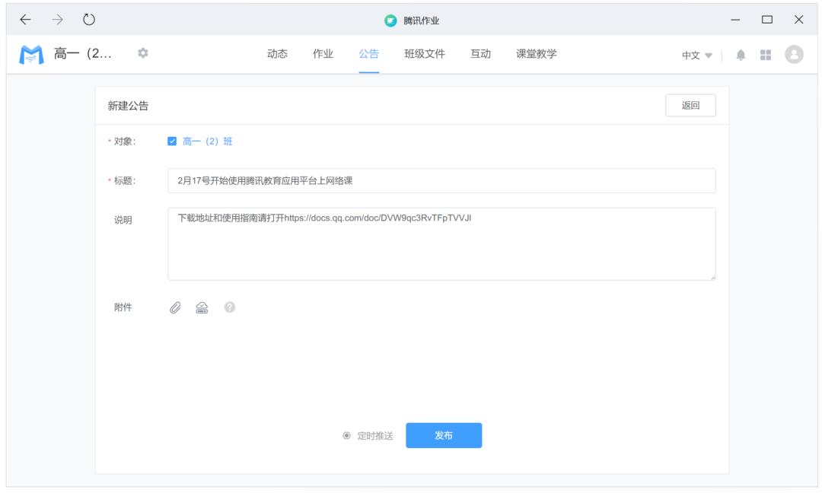Uncheck the 高一（2）班 checkbox
This screenshot has width=822, height=493.
point(172,142)
